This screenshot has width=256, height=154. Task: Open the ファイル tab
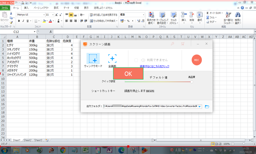click(x=5, y=8)
